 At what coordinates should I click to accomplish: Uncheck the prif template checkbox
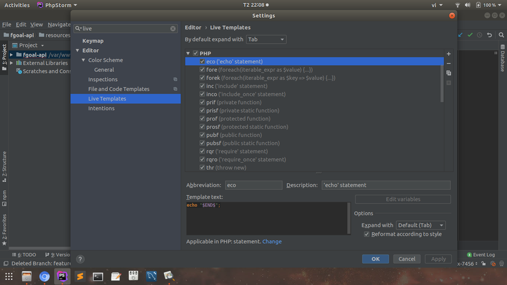click(202, 102)
